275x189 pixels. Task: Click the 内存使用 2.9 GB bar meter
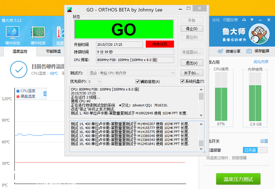[255, 97]
